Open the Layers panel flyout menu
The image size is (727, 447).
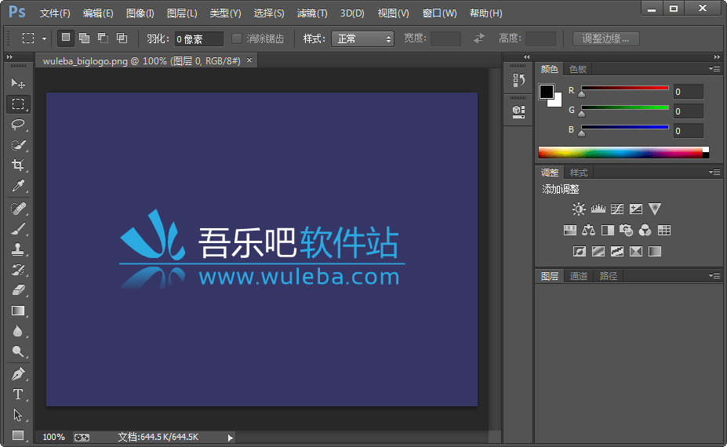(714, 275)
